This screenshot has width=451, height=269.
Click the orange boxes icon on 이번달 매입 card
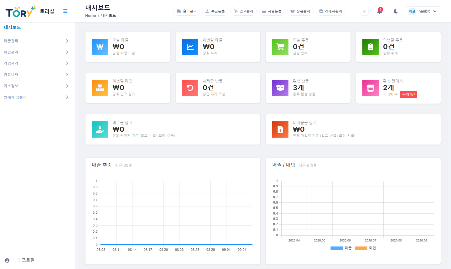tap(100, 88)
